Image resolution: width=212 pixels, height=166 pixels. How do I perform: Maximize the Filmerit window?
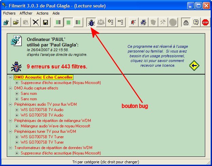pyautogui.click(x=198, y=6)
